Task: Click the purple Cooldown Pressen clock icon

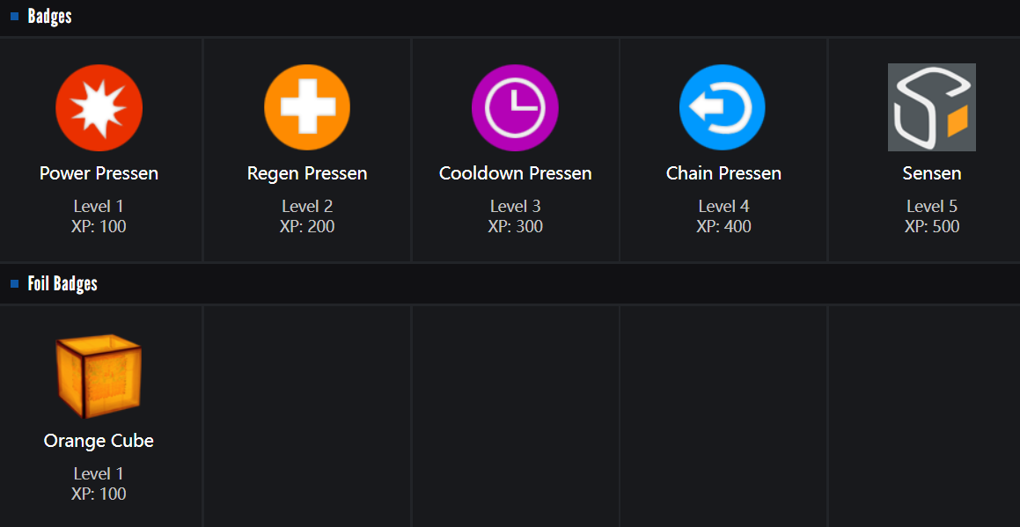Action: (x=515, y=107)
